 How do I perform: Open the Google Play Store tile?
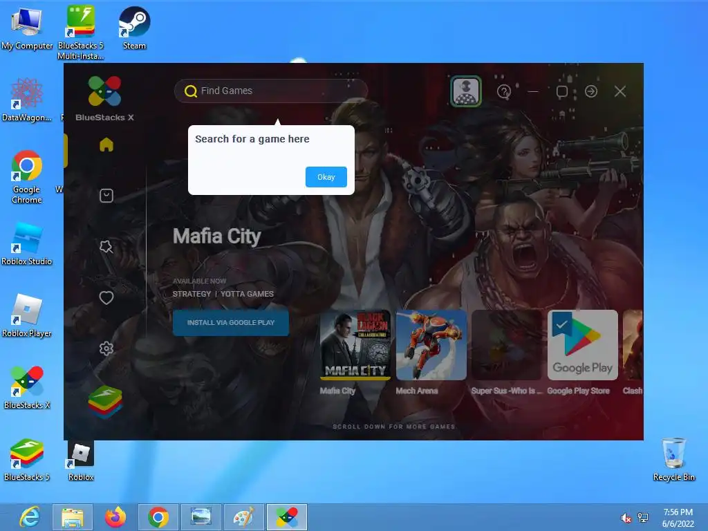pos(582,344)
